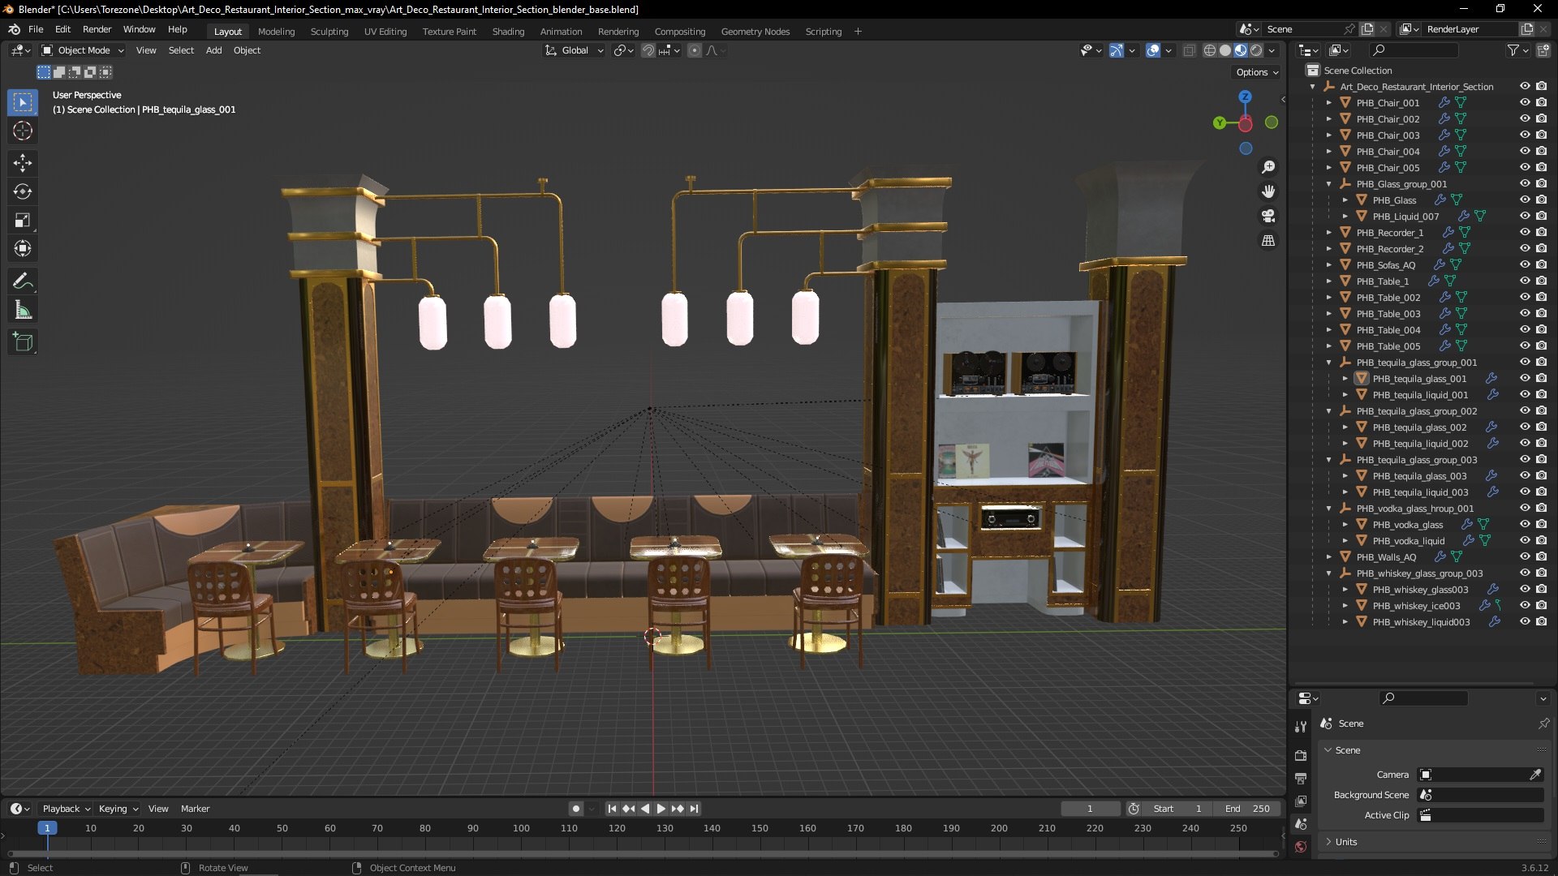Toggle auto keying record button
This screenshot has width=1558, height=876.
tap(576, 809)
